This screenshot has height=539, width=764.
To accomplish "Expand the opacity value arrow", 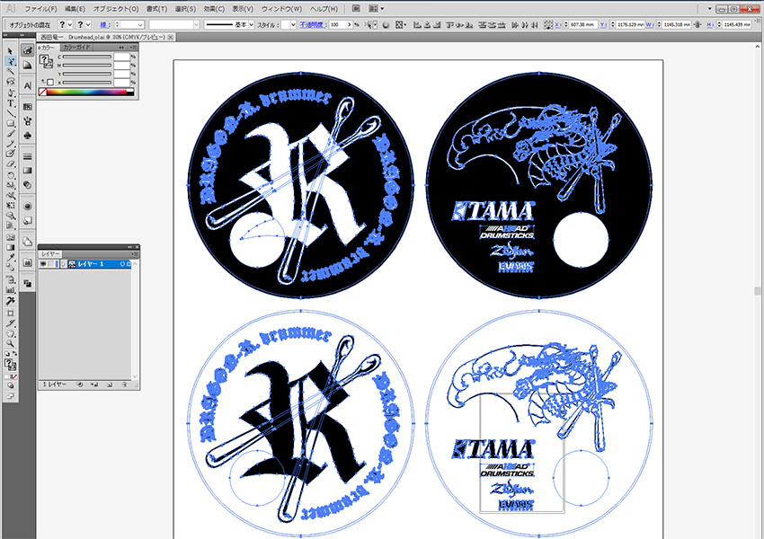I will pyautogui.click(x=349, y=24).
